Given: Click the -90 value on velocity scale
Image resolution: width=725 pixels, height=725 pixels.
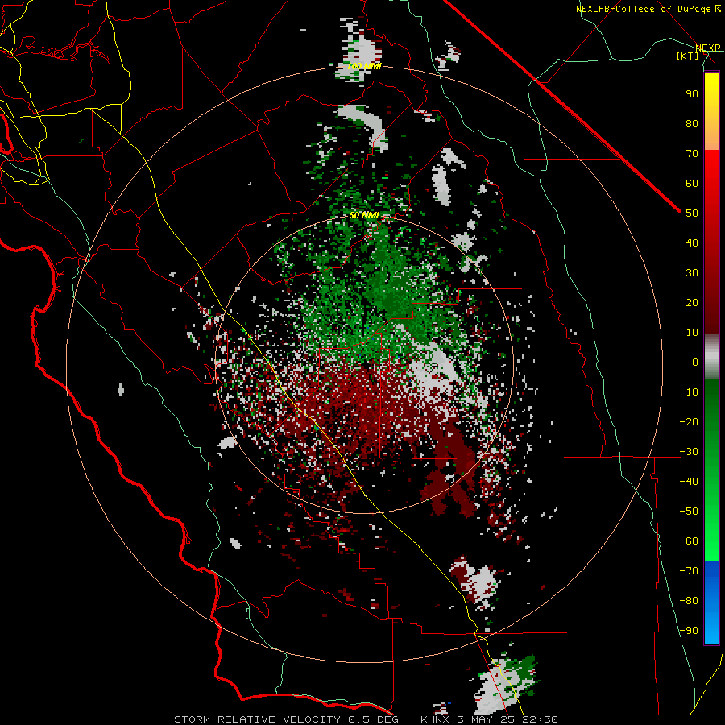Looking at the screenshot, I should (x=689, y=631).
